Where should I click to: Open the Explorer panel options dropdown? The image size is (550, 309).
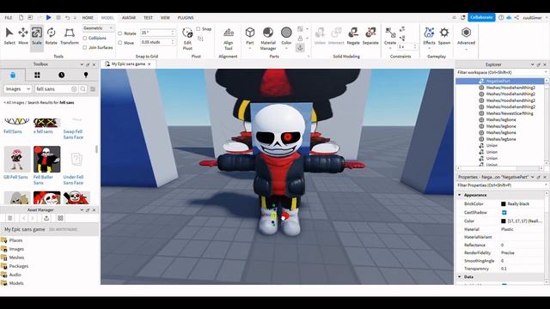pyautogui.click(x=532, y=65)
